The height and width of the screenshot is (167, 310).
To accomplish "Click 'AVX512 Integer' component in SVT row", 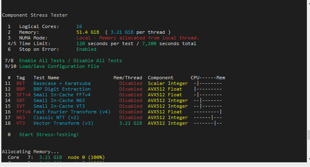I will (167, 106).
